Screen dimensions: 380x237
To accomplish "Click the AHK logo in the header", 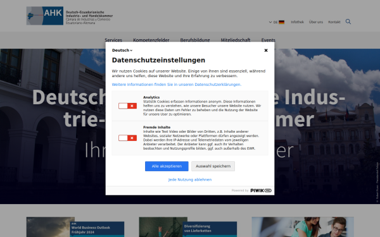I will coord(70,16).
